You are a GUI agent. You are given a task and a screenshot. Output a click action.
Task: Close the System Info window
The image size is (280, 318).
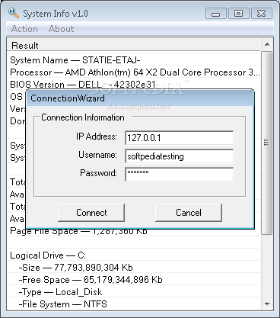262,13
